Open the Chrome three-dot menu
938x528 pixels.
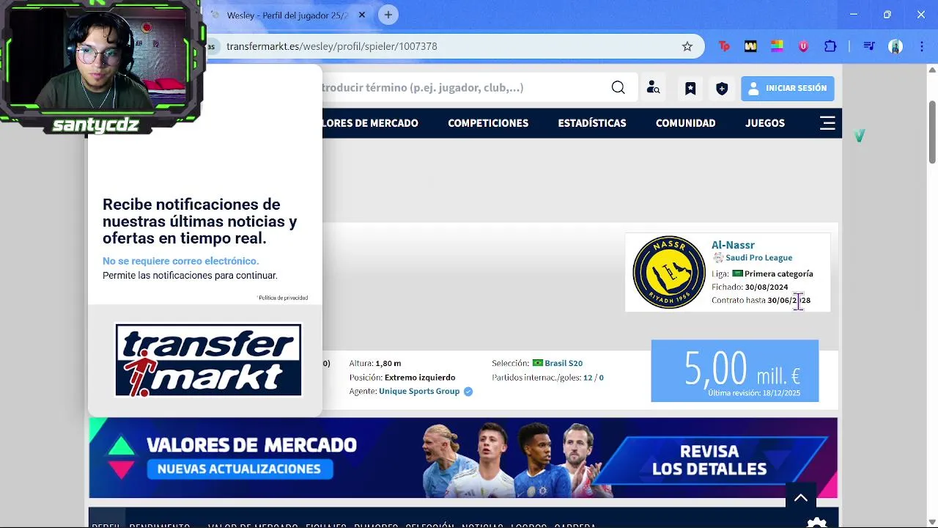click(922, 46)
